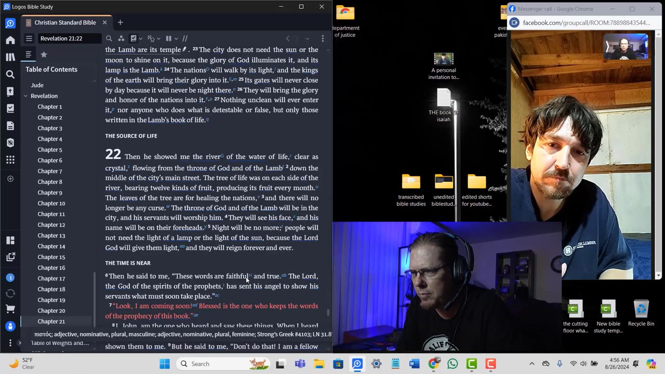Open the panel menu kebab icon

pos(323,38)
